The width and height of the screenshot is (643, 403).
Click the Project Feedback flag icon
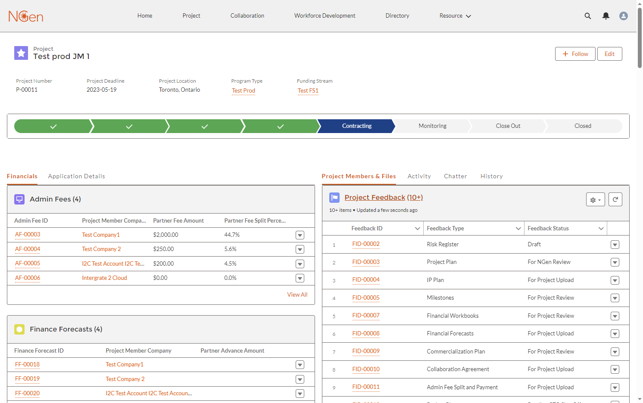pyautogui.click(x=334, y=198)
